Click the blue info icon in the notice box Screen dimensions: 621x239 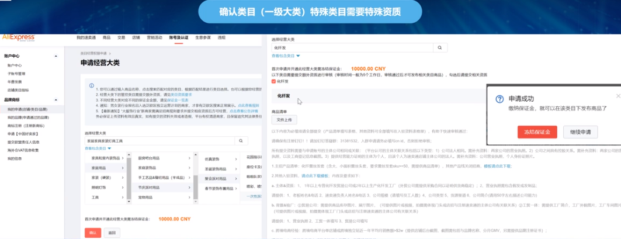(92, 85)
